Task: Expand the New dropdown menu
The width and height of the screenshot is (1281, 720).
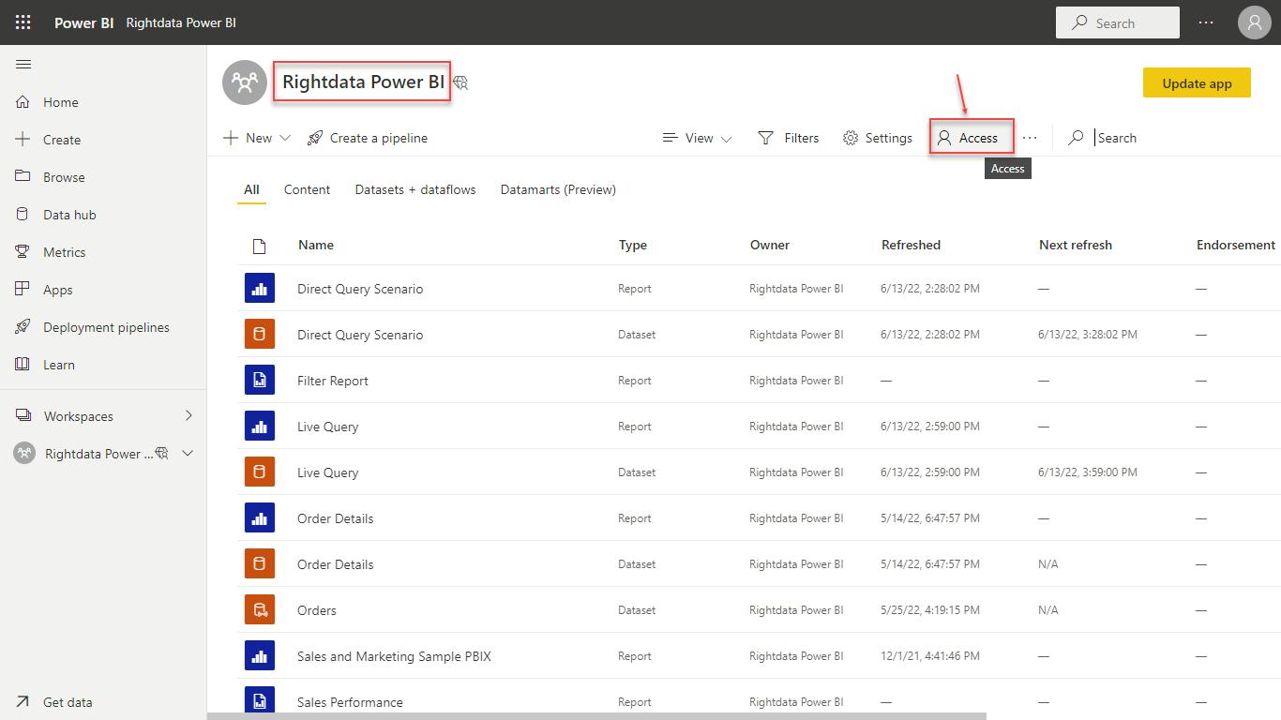Action: click(x=255, y=137)
